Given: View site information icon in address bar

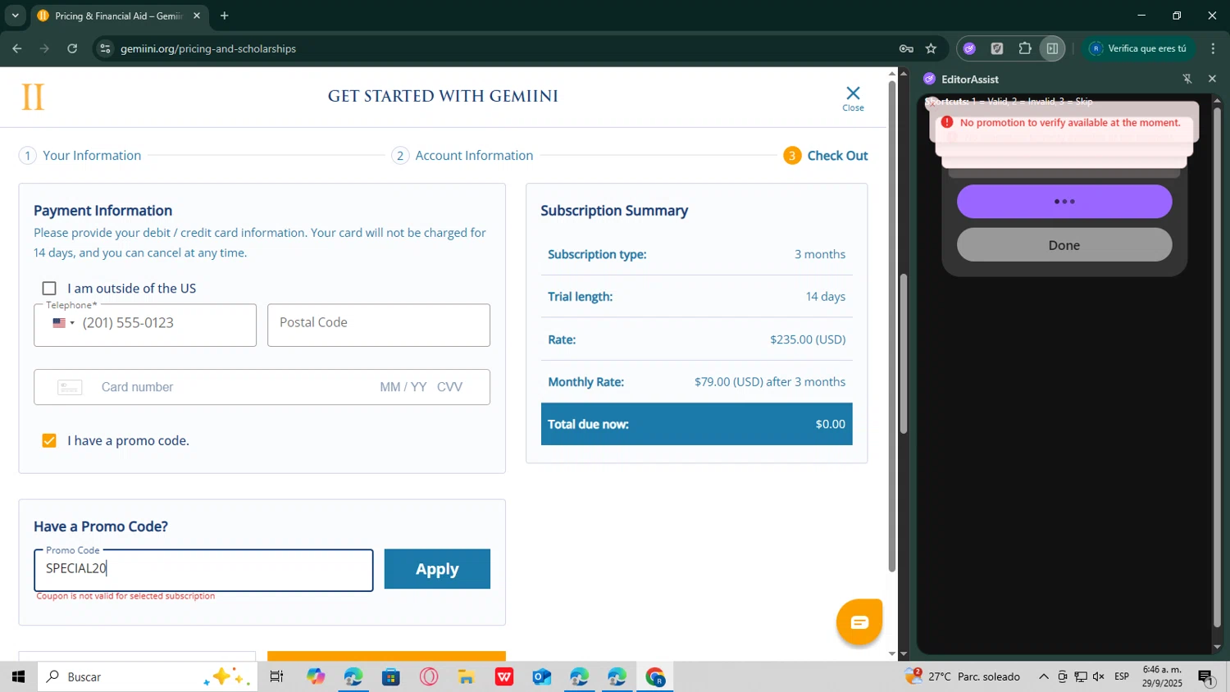Looking at the screenshot, I should pyautogui.click(x=105, y=48).
